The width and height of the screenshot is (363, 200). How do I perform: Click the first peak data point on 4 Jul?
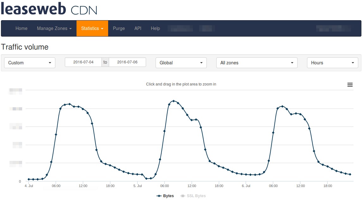(x=70, y=104)
